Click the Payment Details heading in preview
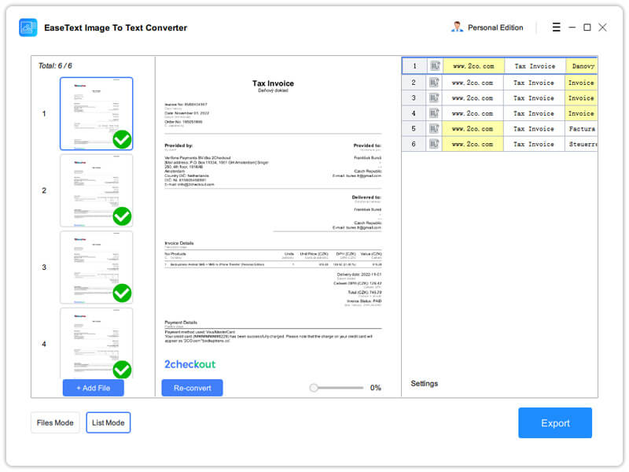Image resolution: width=629 pixels, height=472 pixels. [x=181, y=323]
